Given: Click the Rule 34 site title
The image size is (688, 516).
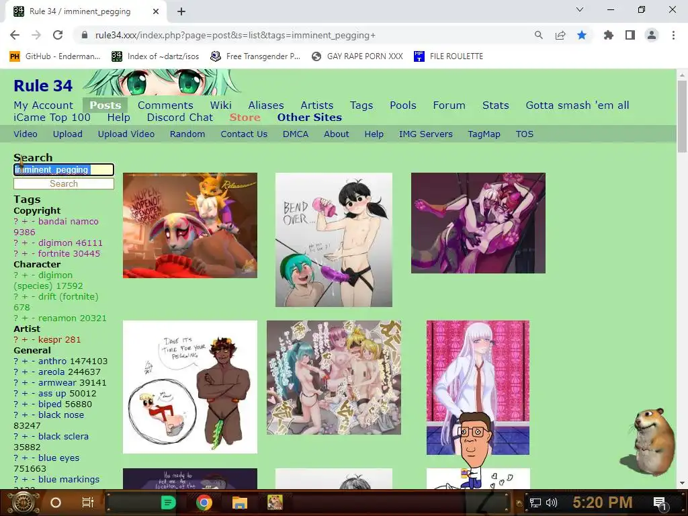Looking at the screenshot, I should point(43,85).
